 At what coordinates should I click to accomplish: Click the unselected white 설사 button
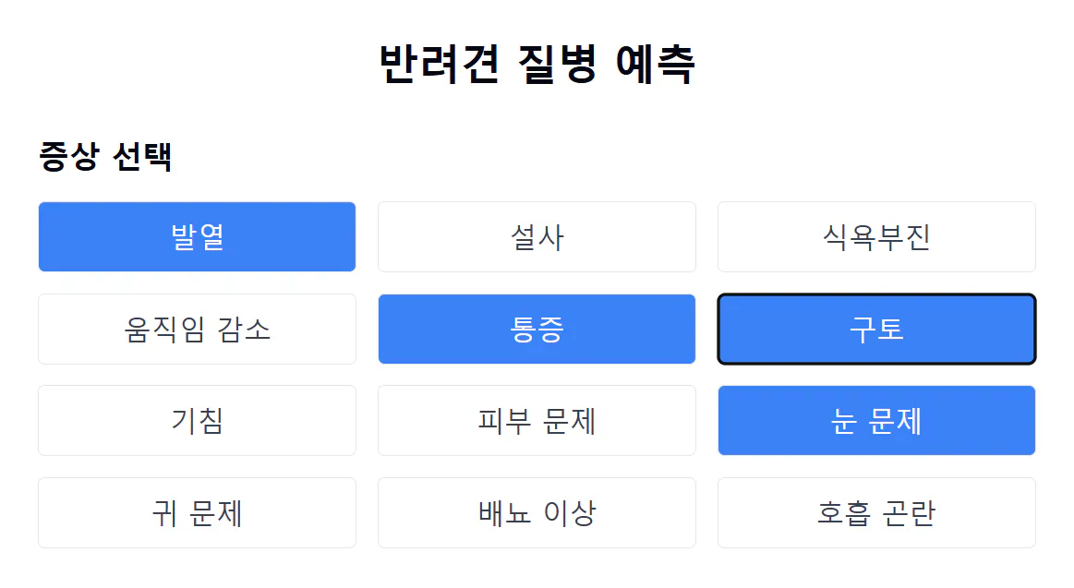point(537,237)
